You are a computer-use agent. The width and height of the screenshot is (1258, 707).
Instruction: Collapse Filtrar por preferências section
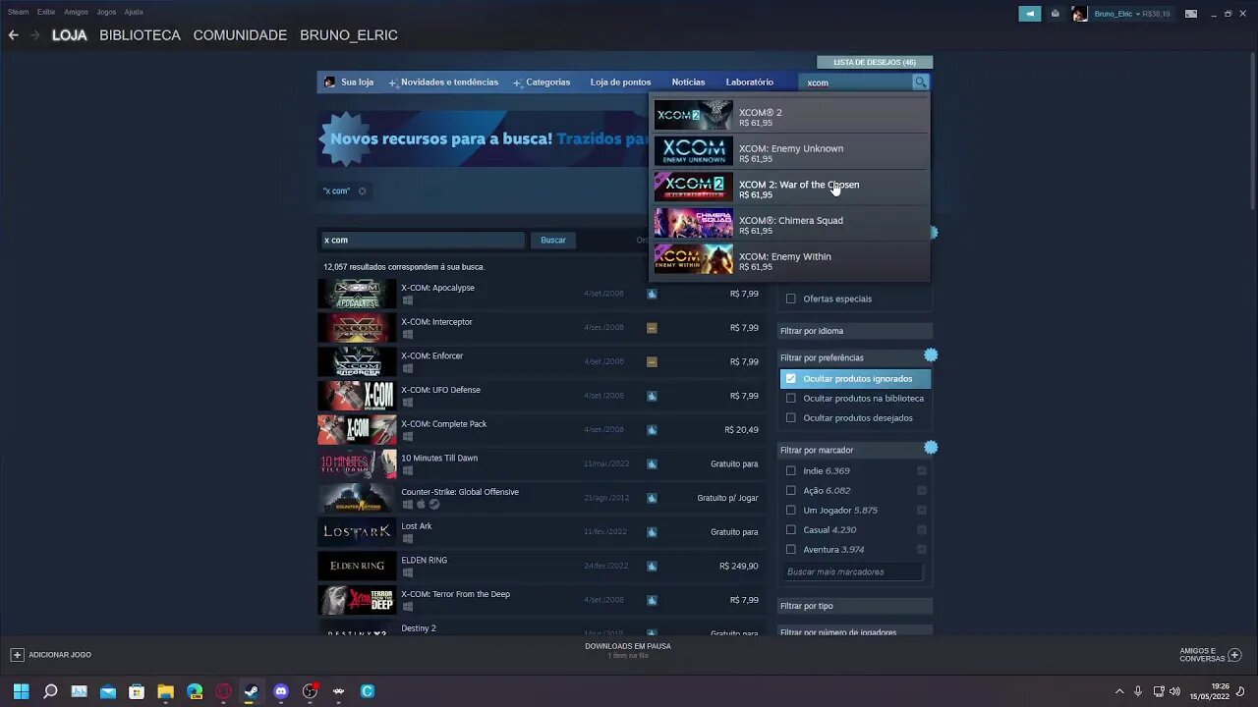[x=855, y=357]
